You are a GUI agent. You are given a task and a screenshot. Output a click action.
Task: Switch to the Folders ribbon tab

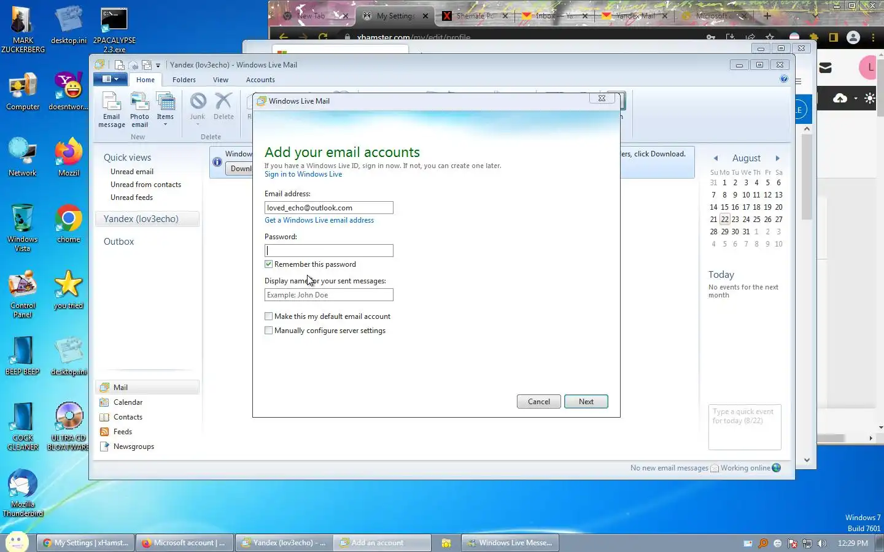pyautogui.click(x=184, y=80)
